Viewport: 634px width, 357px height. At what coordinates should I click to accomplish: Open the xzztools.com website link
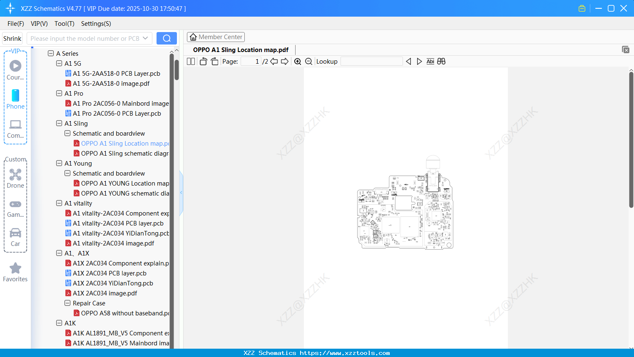click(345, 353)
